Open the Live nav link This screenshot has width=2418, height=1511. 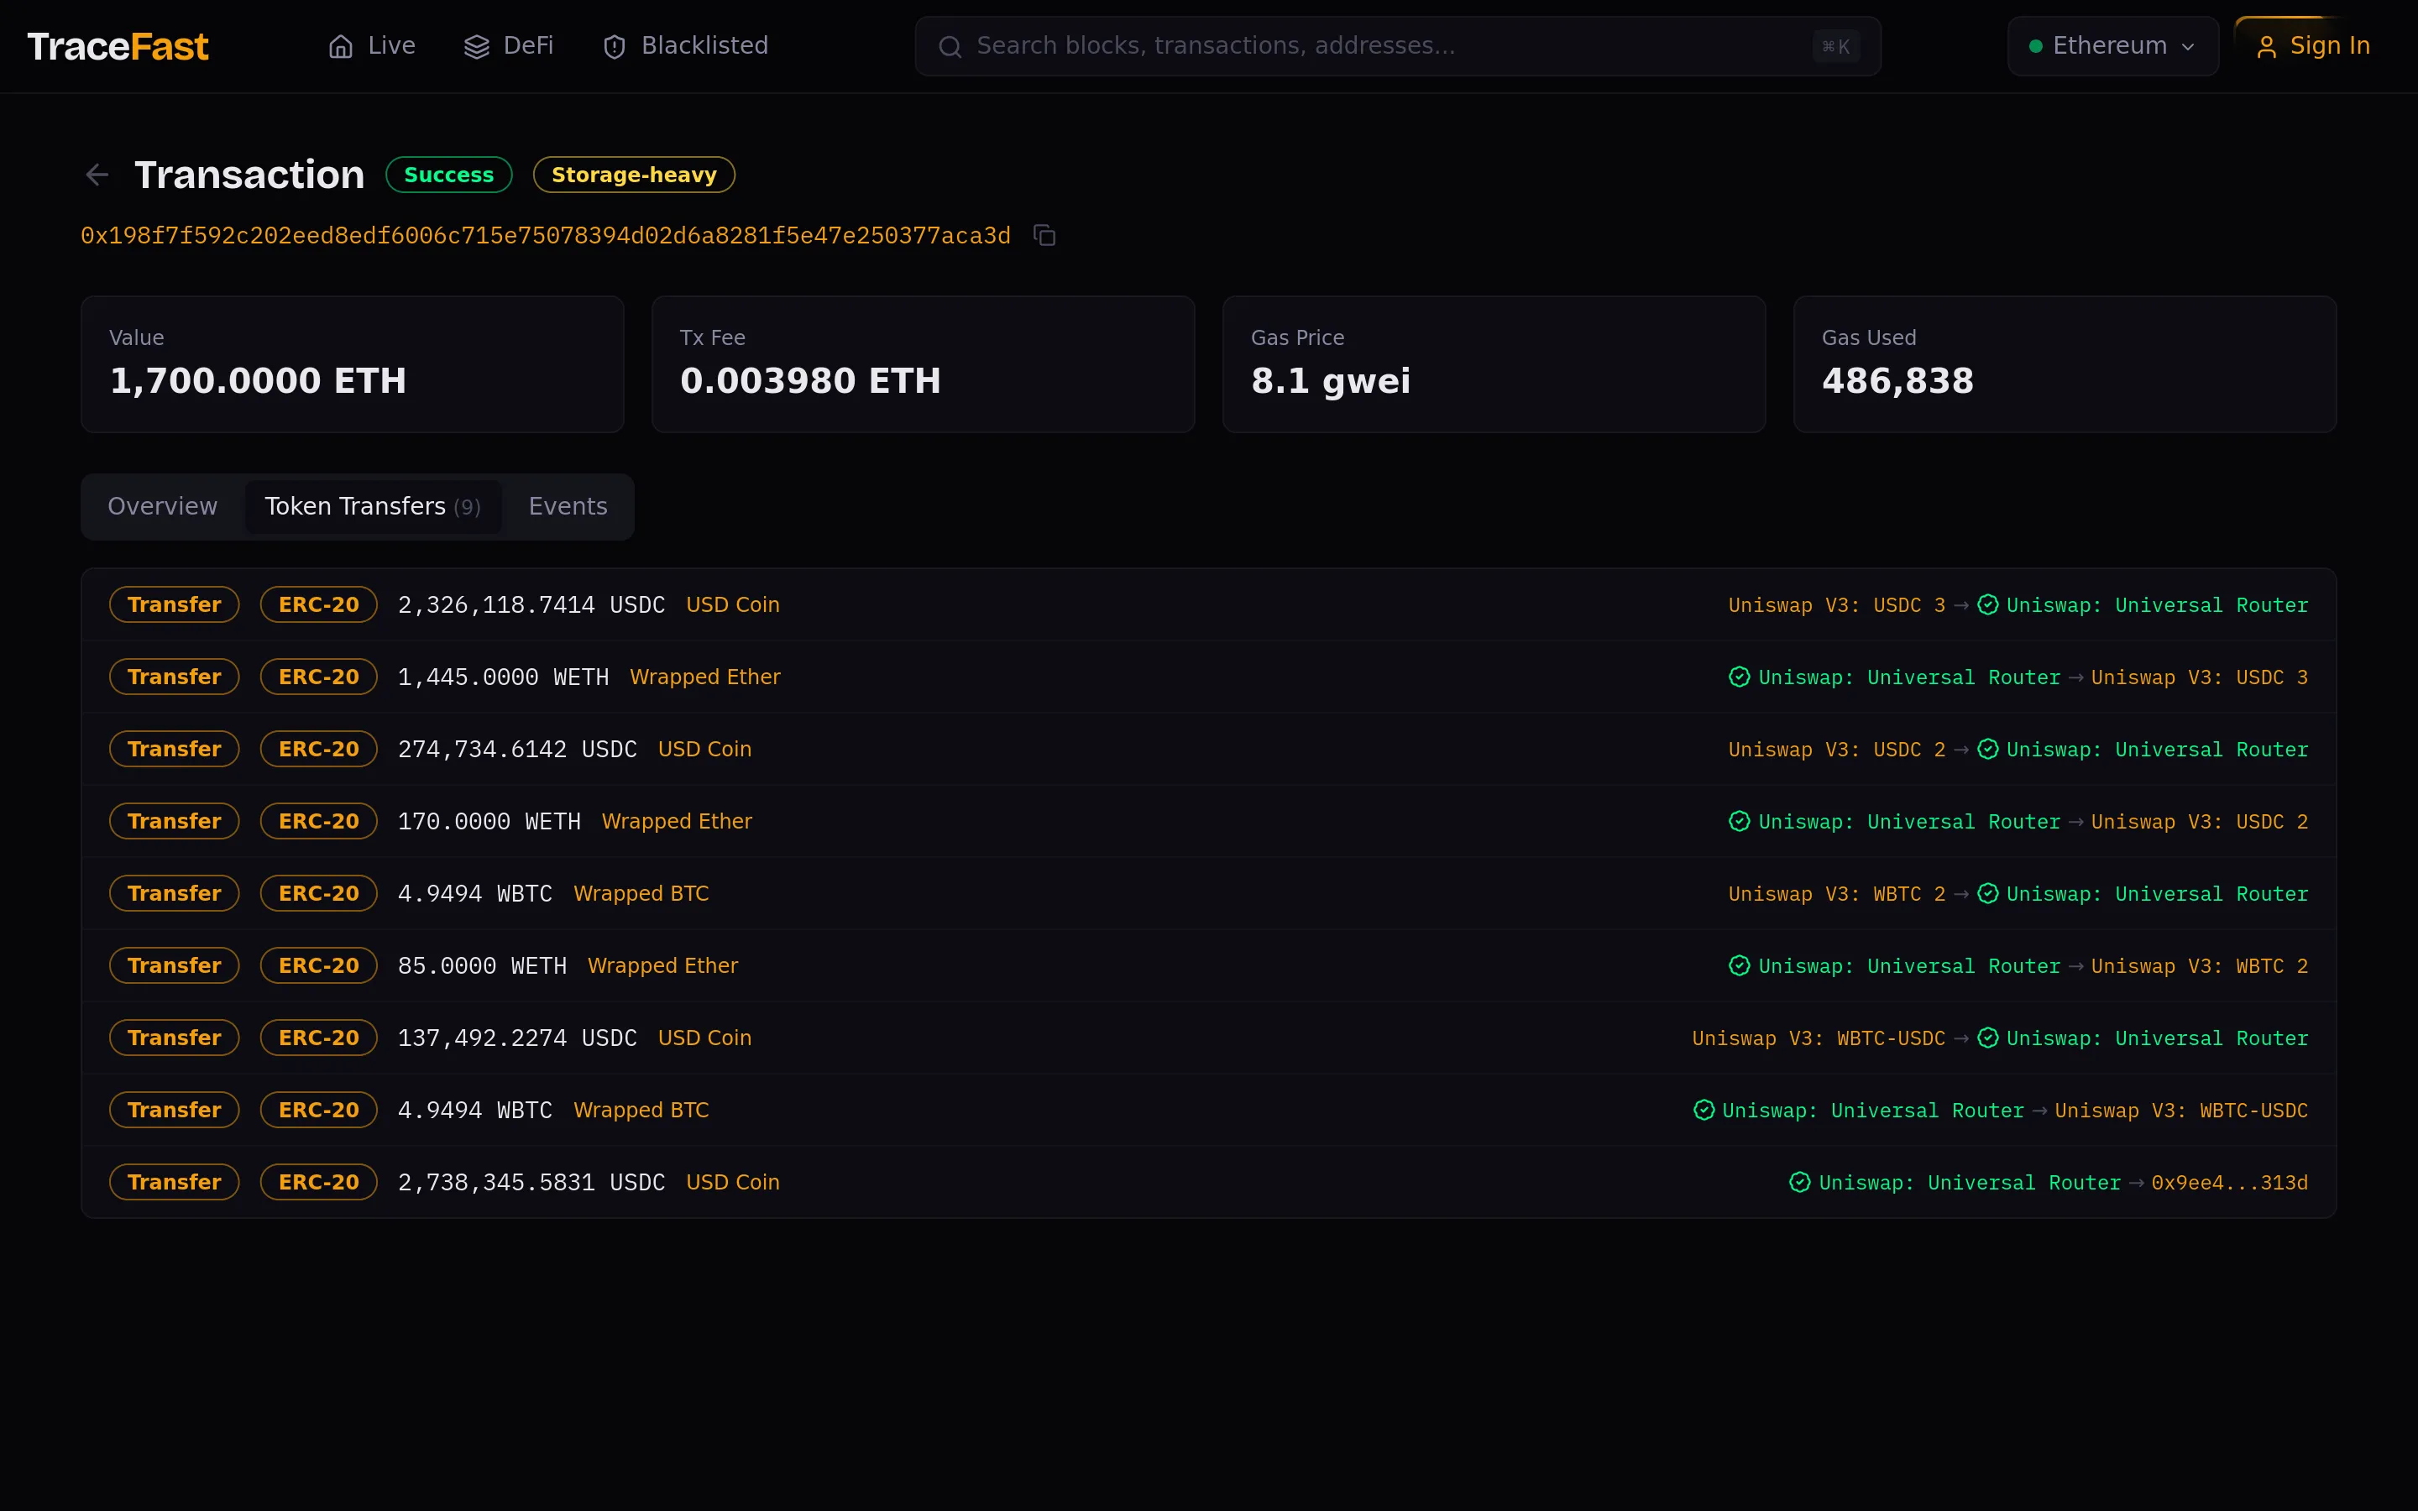click(x=372, y=46)
